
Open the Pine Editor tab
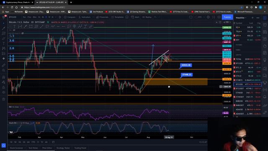(x=47, y=148)
